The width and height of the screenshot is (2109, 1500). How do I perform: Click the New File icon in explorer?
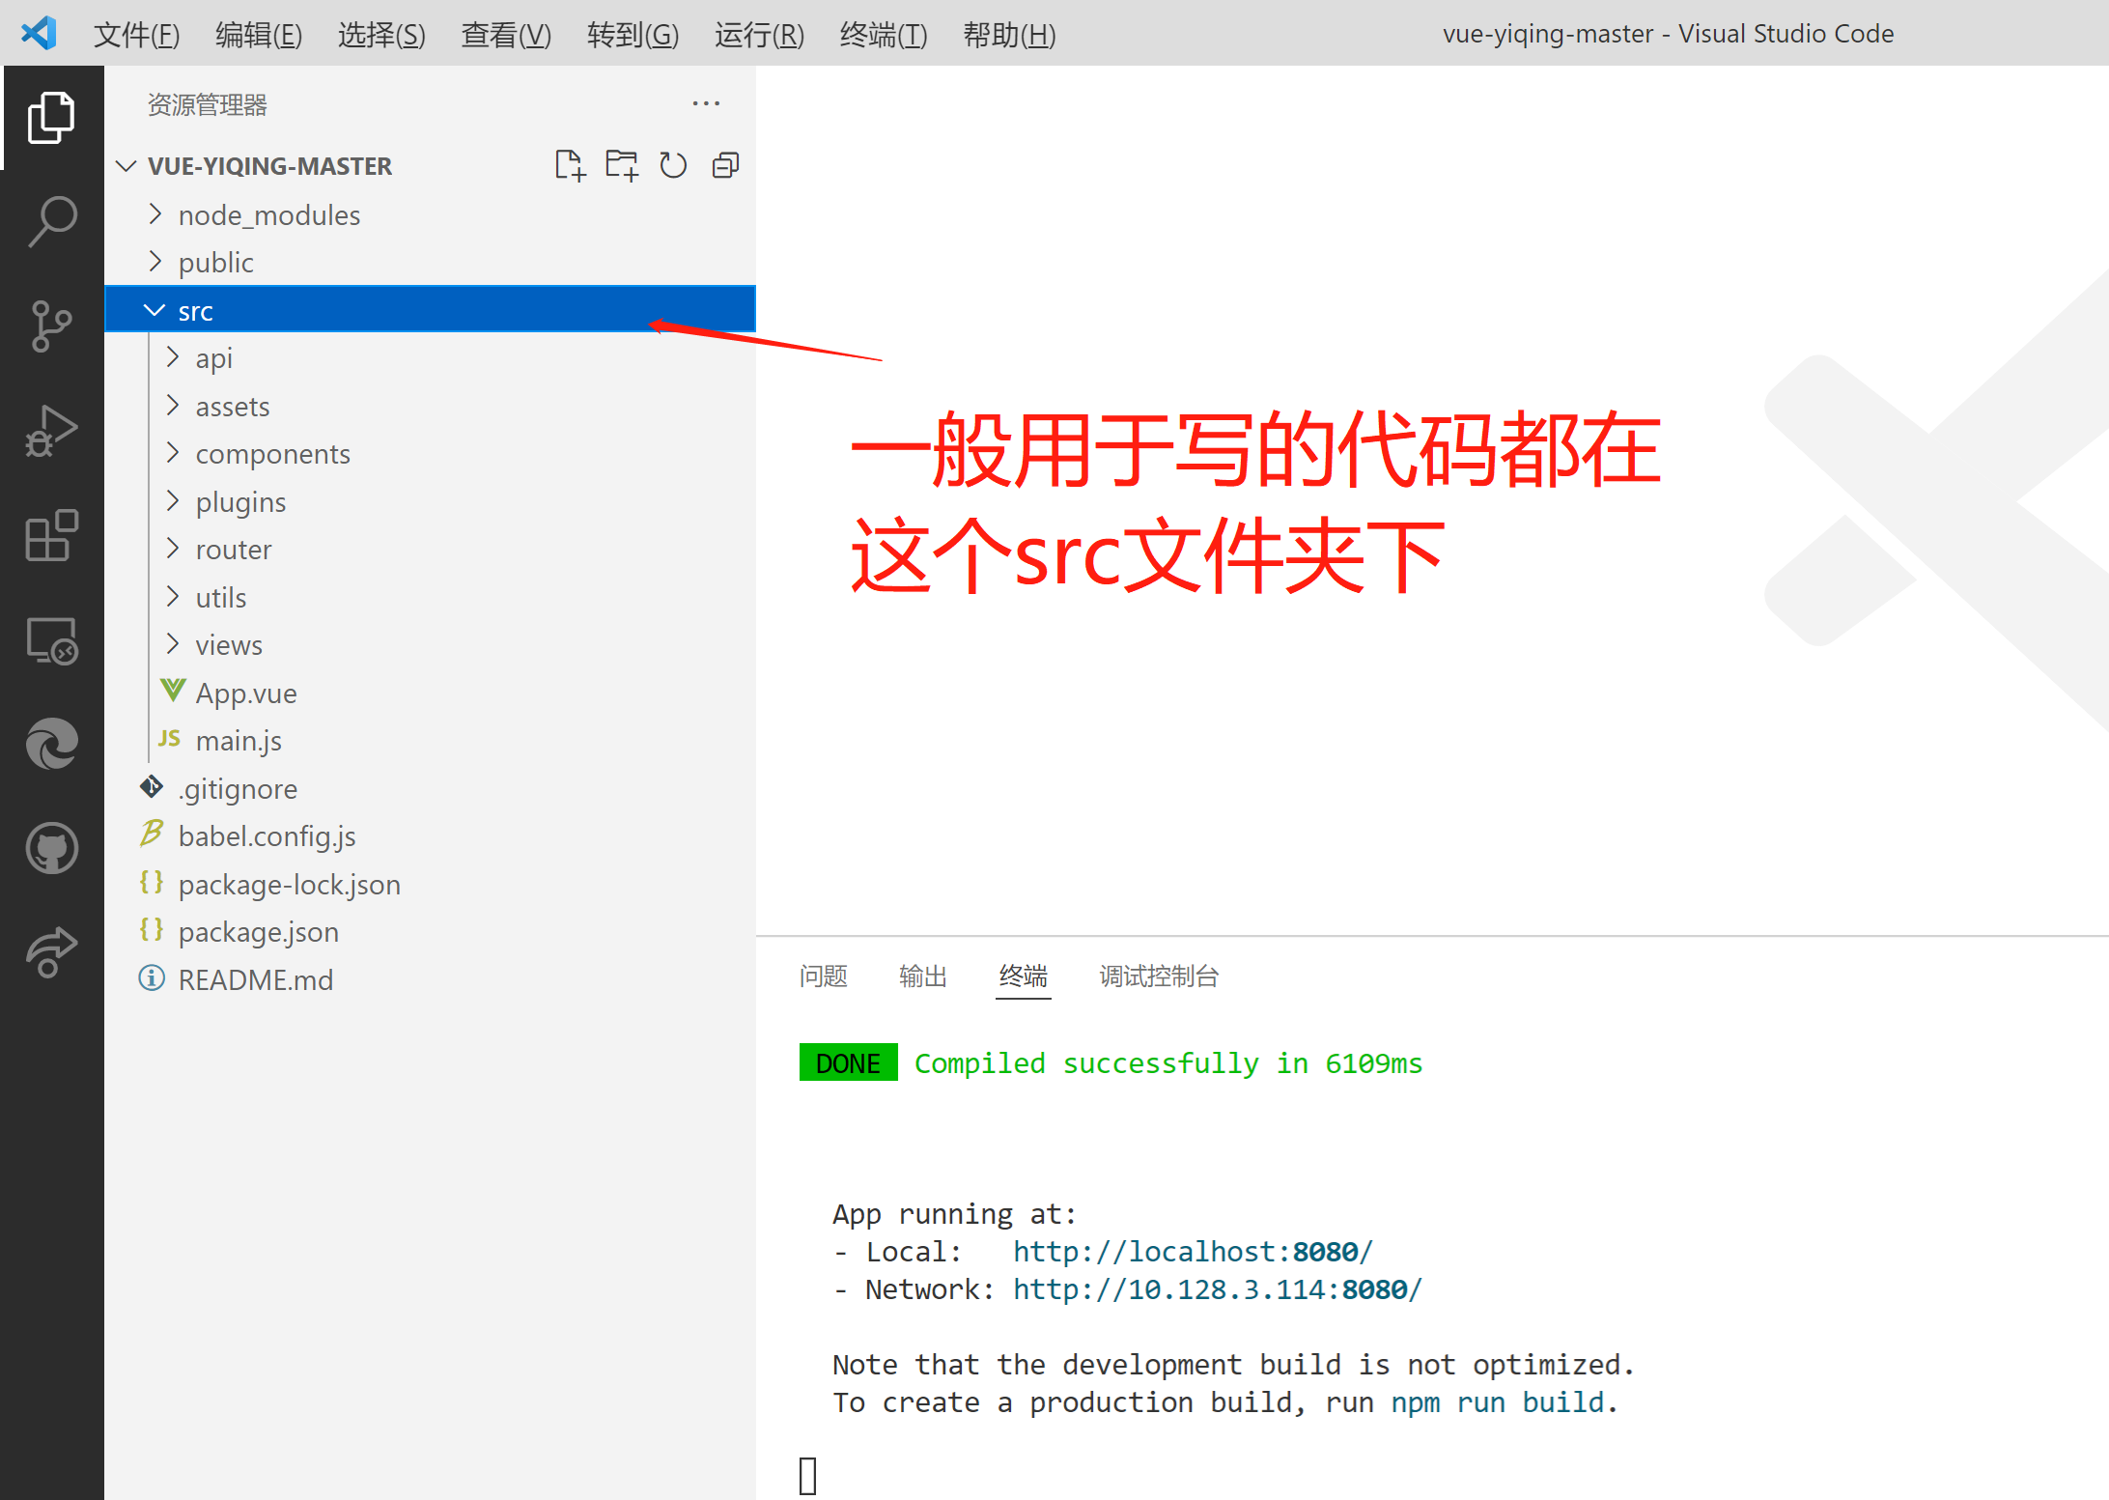570,165
